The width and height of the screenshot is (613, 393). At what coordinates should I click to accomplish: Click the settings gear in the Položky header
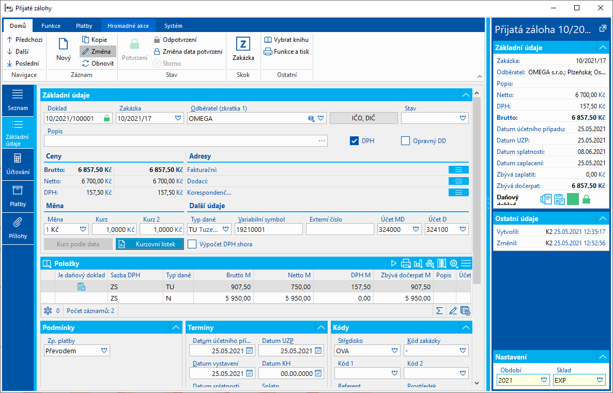click(453, 264)
